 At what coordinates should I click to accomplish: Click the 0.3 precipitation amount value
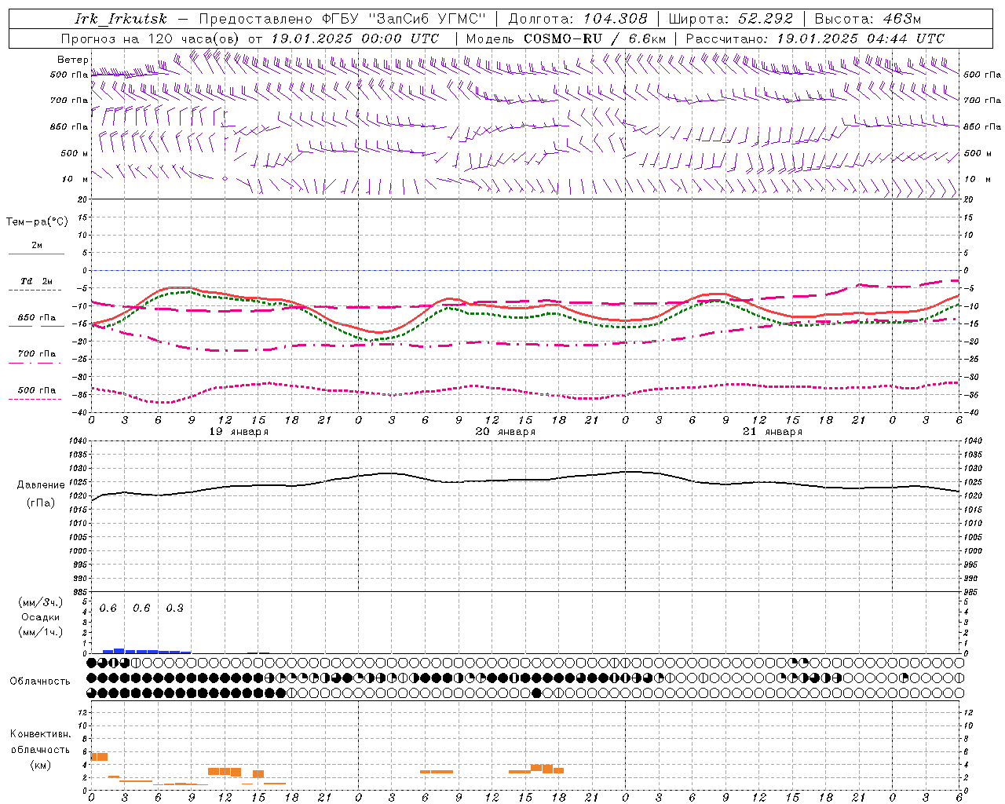(x=174, y=608)
